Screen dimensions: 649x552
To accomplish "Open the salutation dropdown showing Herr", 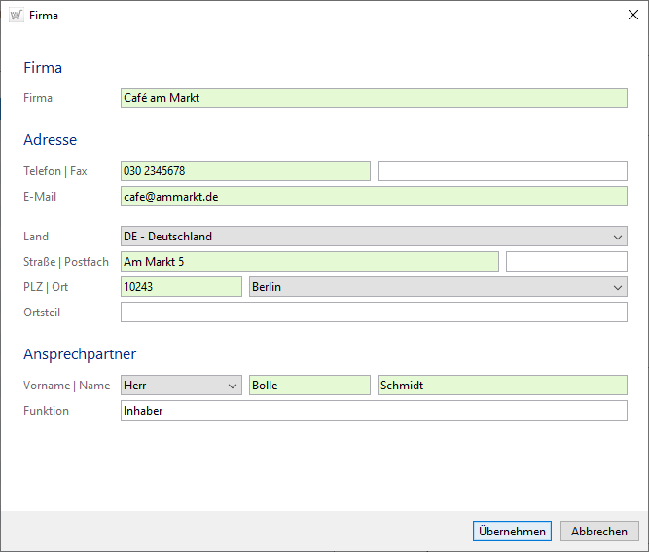I will tap(181, 386).
